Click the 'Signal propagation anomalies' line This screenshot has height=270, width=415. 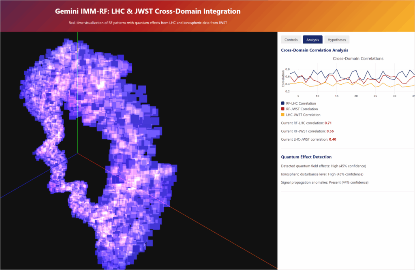tap(325, 182)
